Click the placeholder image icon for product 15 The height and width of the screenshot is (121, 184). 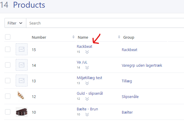(x=22, y=49)
